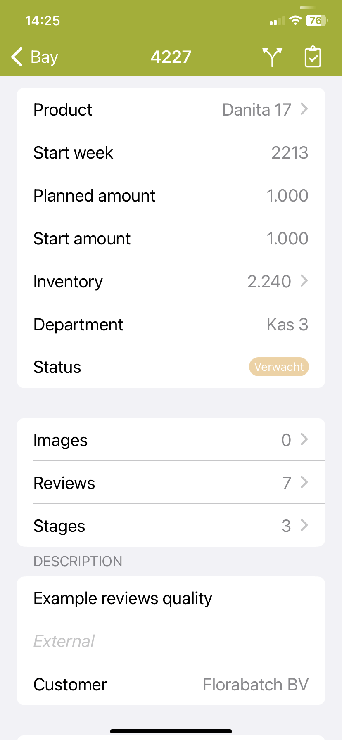This screenshot has width=342, height=740.
Task: Select the Start week row
Action: 171,153
